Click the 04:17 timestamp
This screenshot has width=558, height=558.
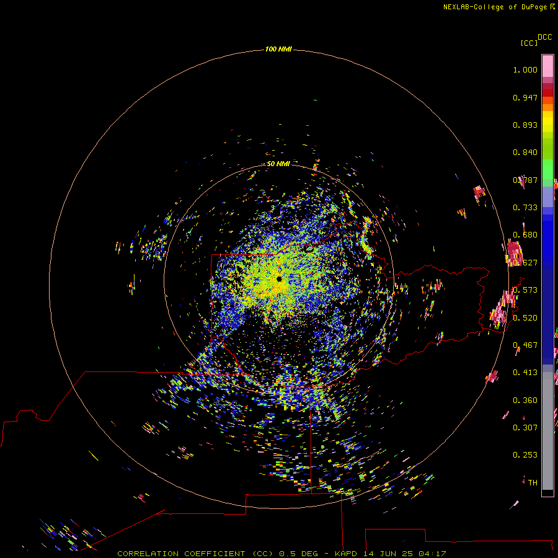click(x=432, y=554)
